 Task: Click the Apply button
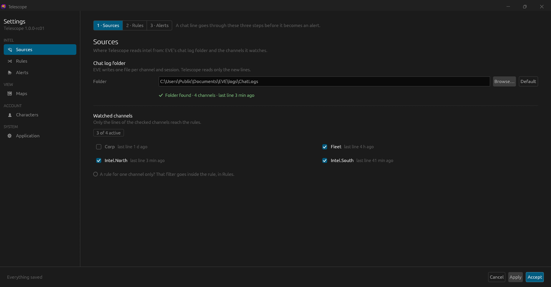pos(515,277)
